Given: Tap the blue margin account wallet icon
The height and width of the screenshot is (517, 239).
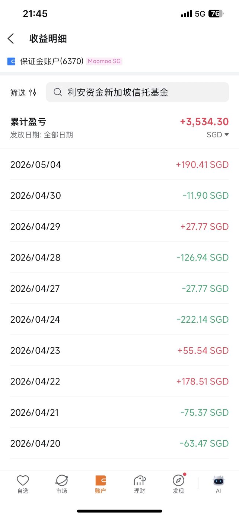Looking at the screenshot, I should point(11,61).
